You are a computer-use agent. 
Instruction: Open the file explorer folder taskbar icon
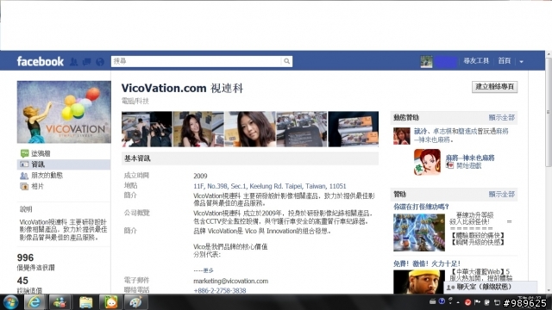click(x=85, y=302)
